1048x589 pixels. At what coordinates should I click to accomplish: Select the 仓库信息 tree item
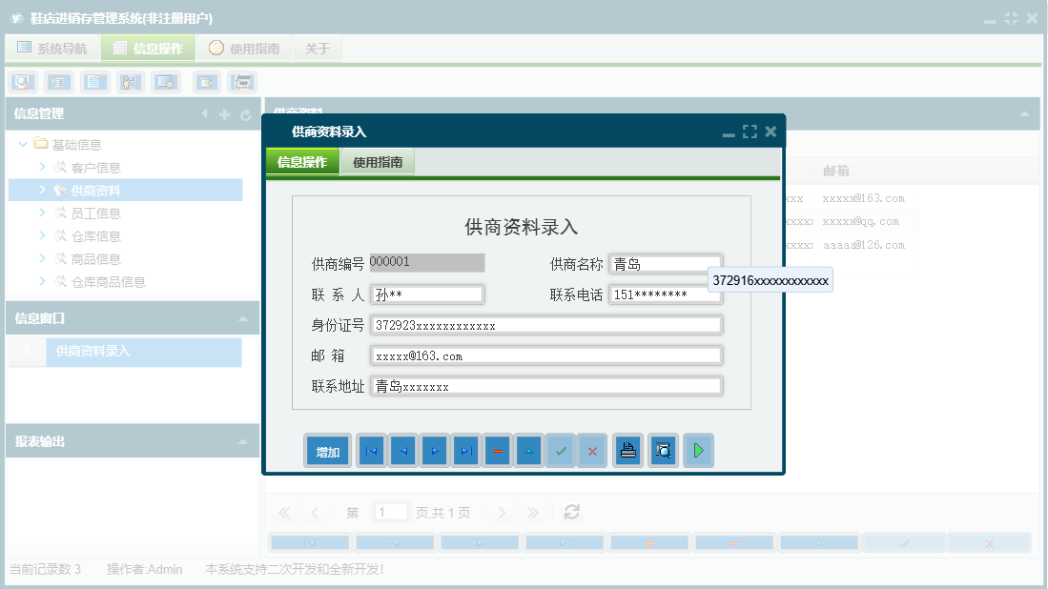coord(93,235)
